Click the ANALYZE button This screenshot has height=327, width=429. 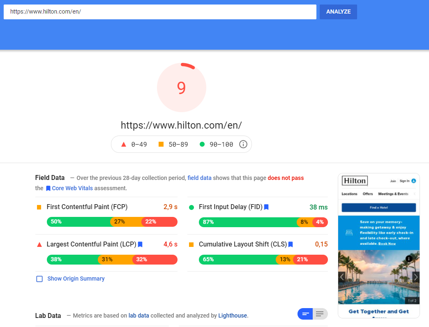tap(338, 12)
